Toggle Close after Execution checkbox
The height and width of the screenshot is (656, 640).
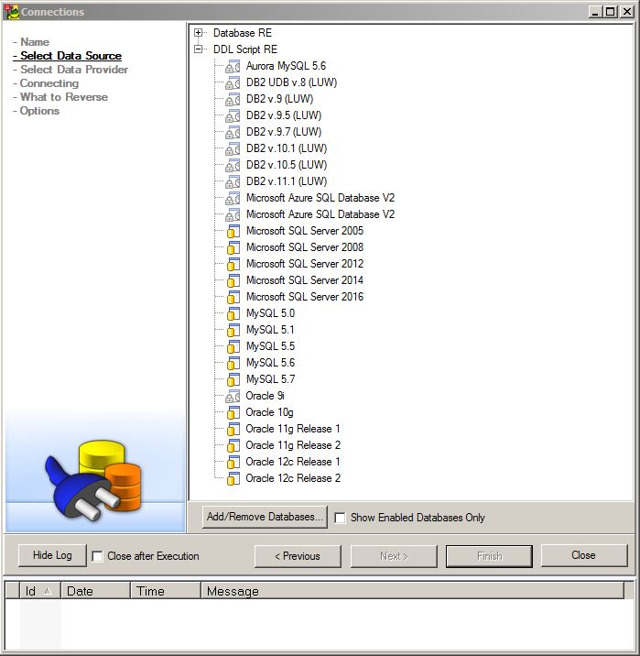97,556
